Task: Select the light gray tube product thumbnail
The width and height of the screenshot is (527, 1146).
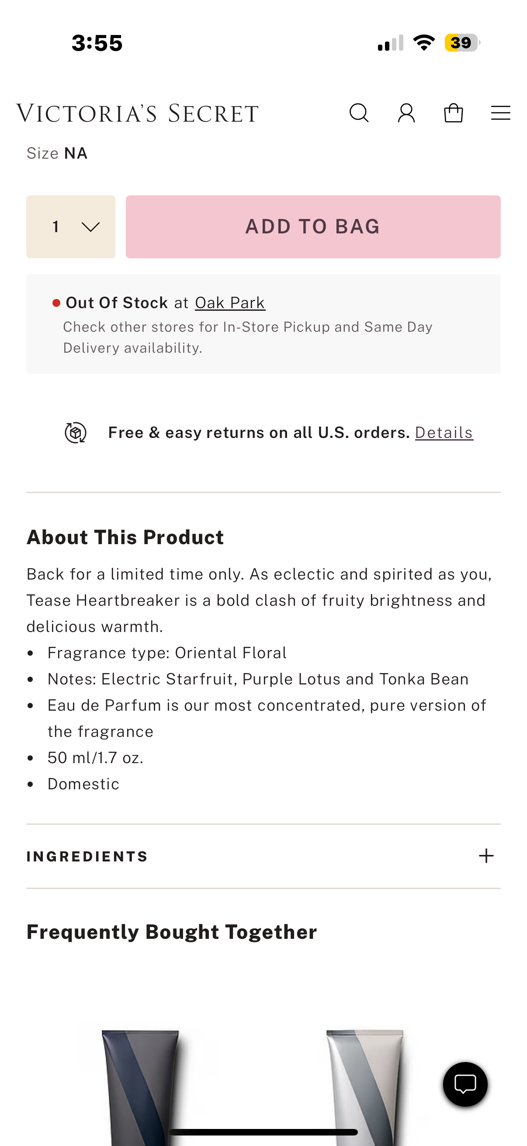Action: click(365, 1086)
